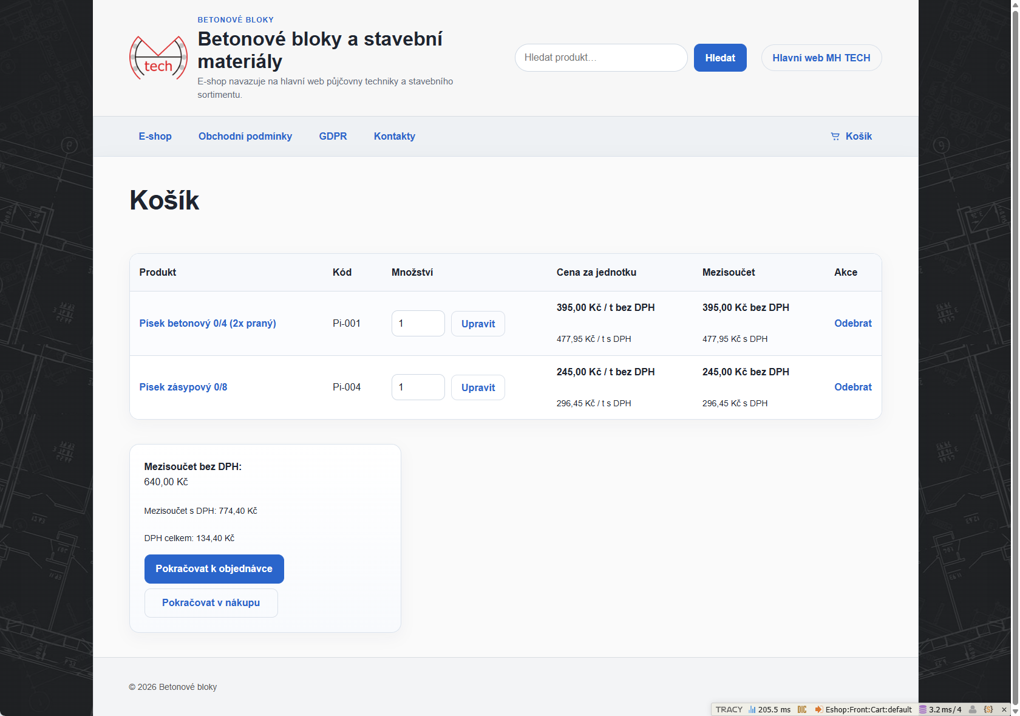Open the Košík cart link in navigation
Screen dimensions: 1020x716
point(851,136)
